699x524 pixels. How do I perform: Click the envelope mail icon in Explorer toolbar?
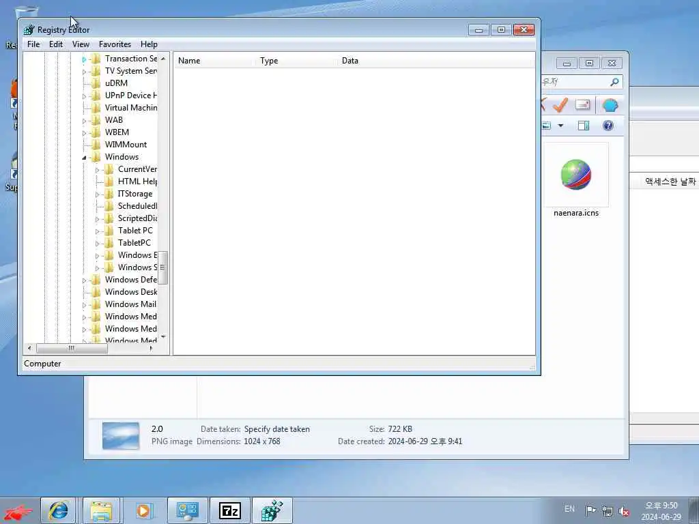(583, 104)
